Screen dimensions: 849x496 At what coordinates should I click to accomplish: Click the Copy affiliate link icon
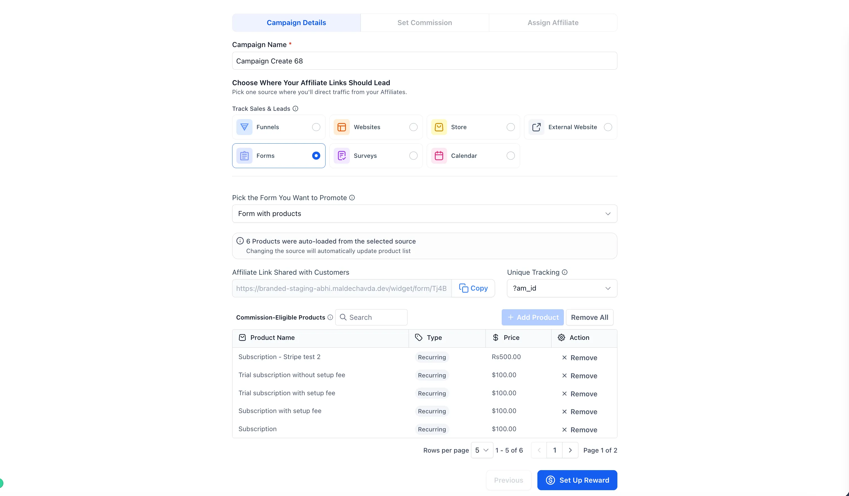pos(463,288)
